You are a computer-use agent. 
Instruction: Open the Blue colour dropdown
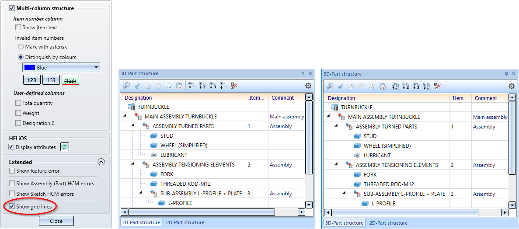click(x=61, y=67)
